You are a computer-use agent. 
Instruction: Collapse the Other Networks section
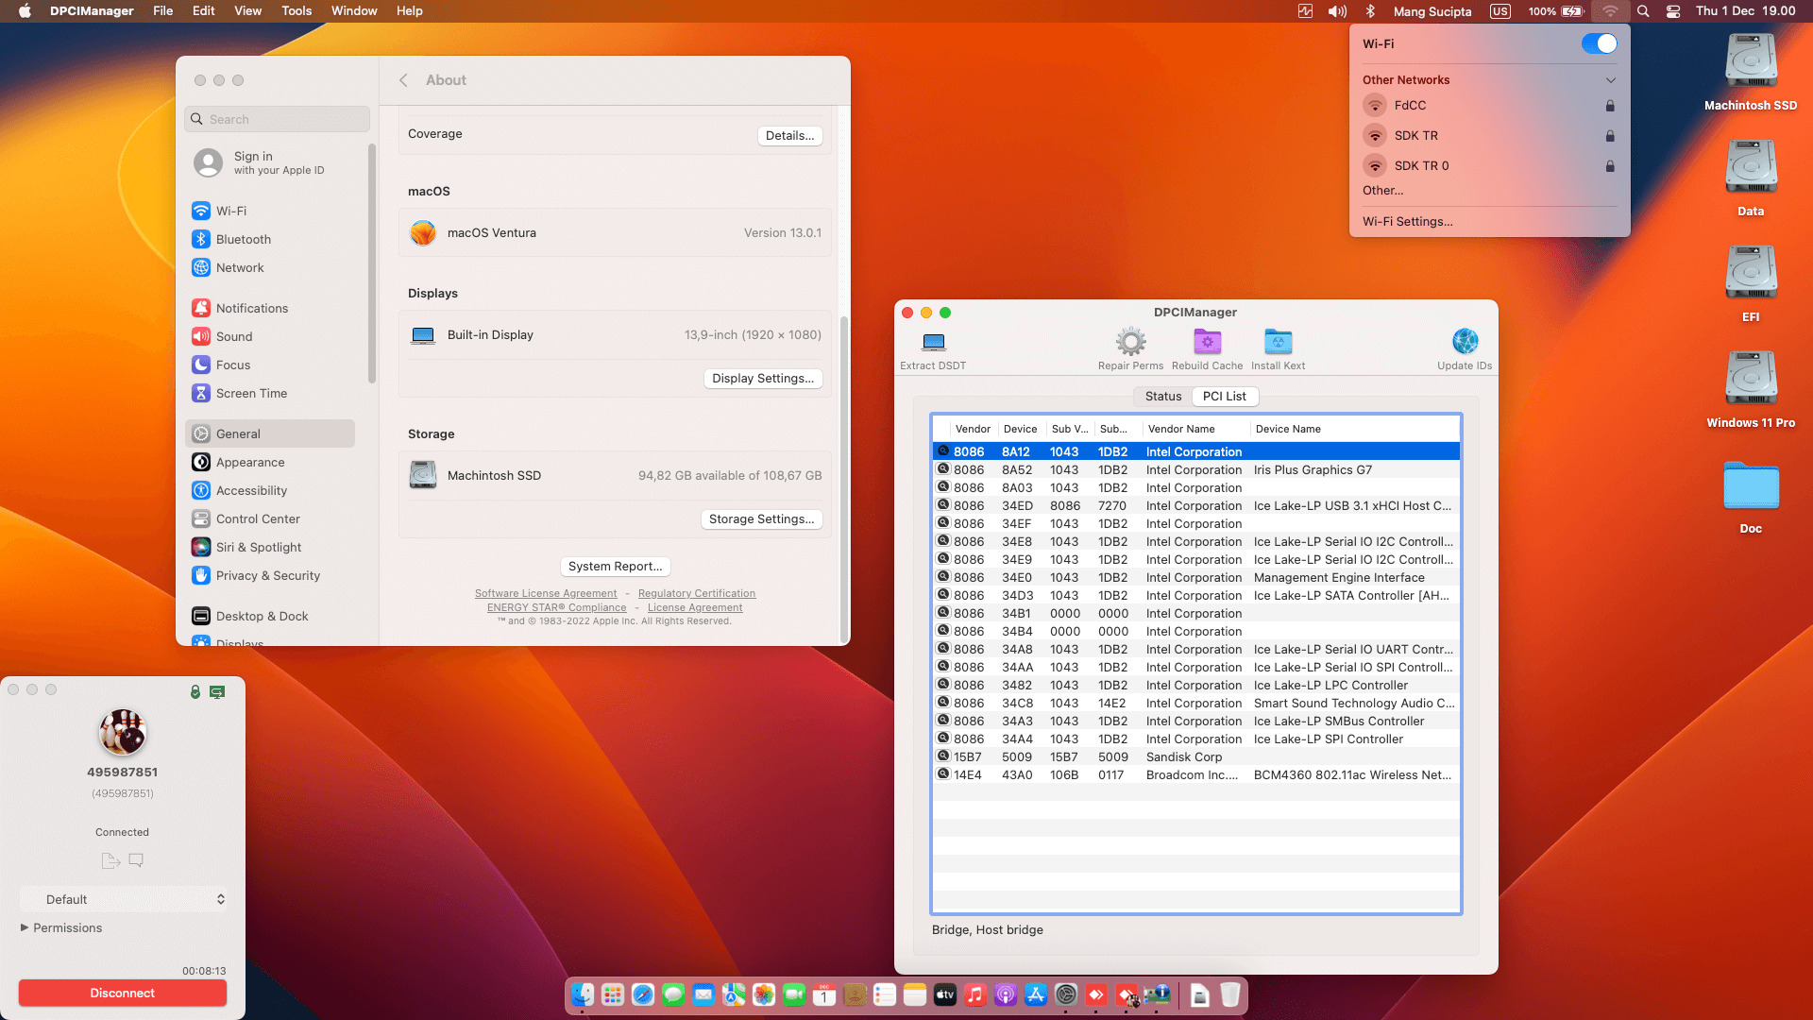(x=1611, y=80)
